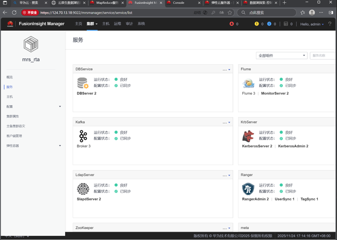This screenshot has height=240, width=337.
Task: Click the 点此搜索 browser search box
Action: coord(266,12)
